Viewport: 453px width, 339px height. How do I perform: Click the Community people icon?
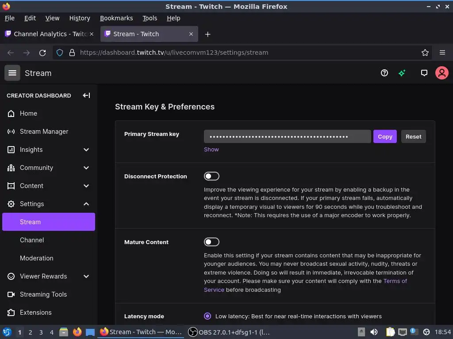(11, 168)
